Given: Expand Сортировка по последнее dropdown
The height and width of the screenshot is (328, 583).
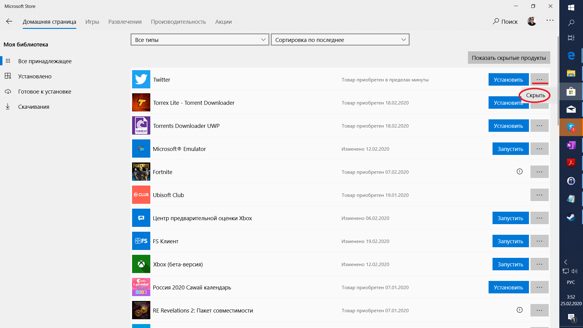Looking at the screenshot, I should click(340, 40).
